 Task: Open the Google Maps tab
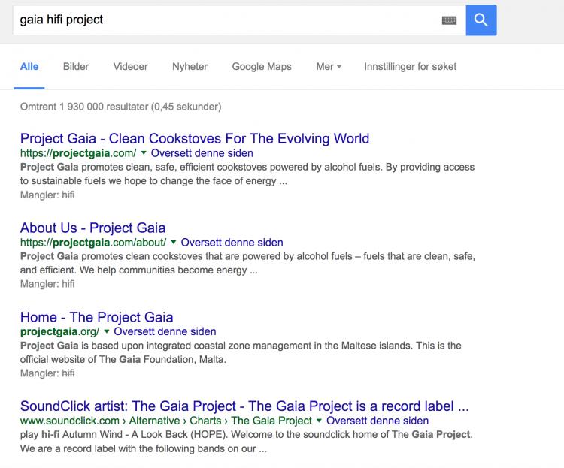pos(262,67)
